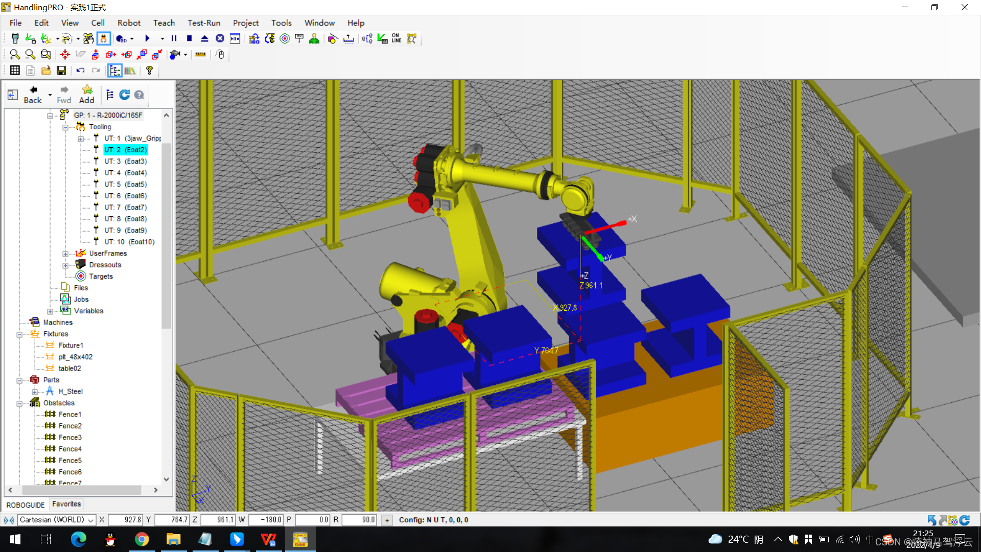Click the X coordinate field showing 927.8
This screenshot has width=981, height=552.
pyautogui.click(x=125, y=520)
